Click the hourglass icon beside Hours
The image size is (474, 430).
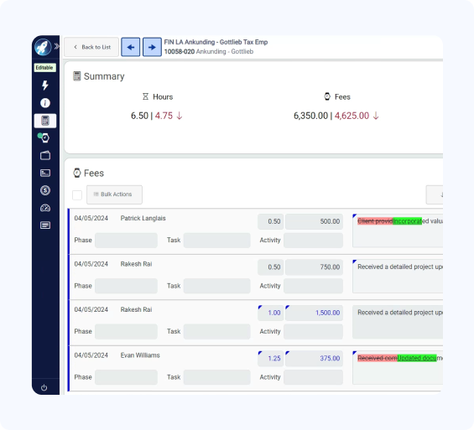146,96
